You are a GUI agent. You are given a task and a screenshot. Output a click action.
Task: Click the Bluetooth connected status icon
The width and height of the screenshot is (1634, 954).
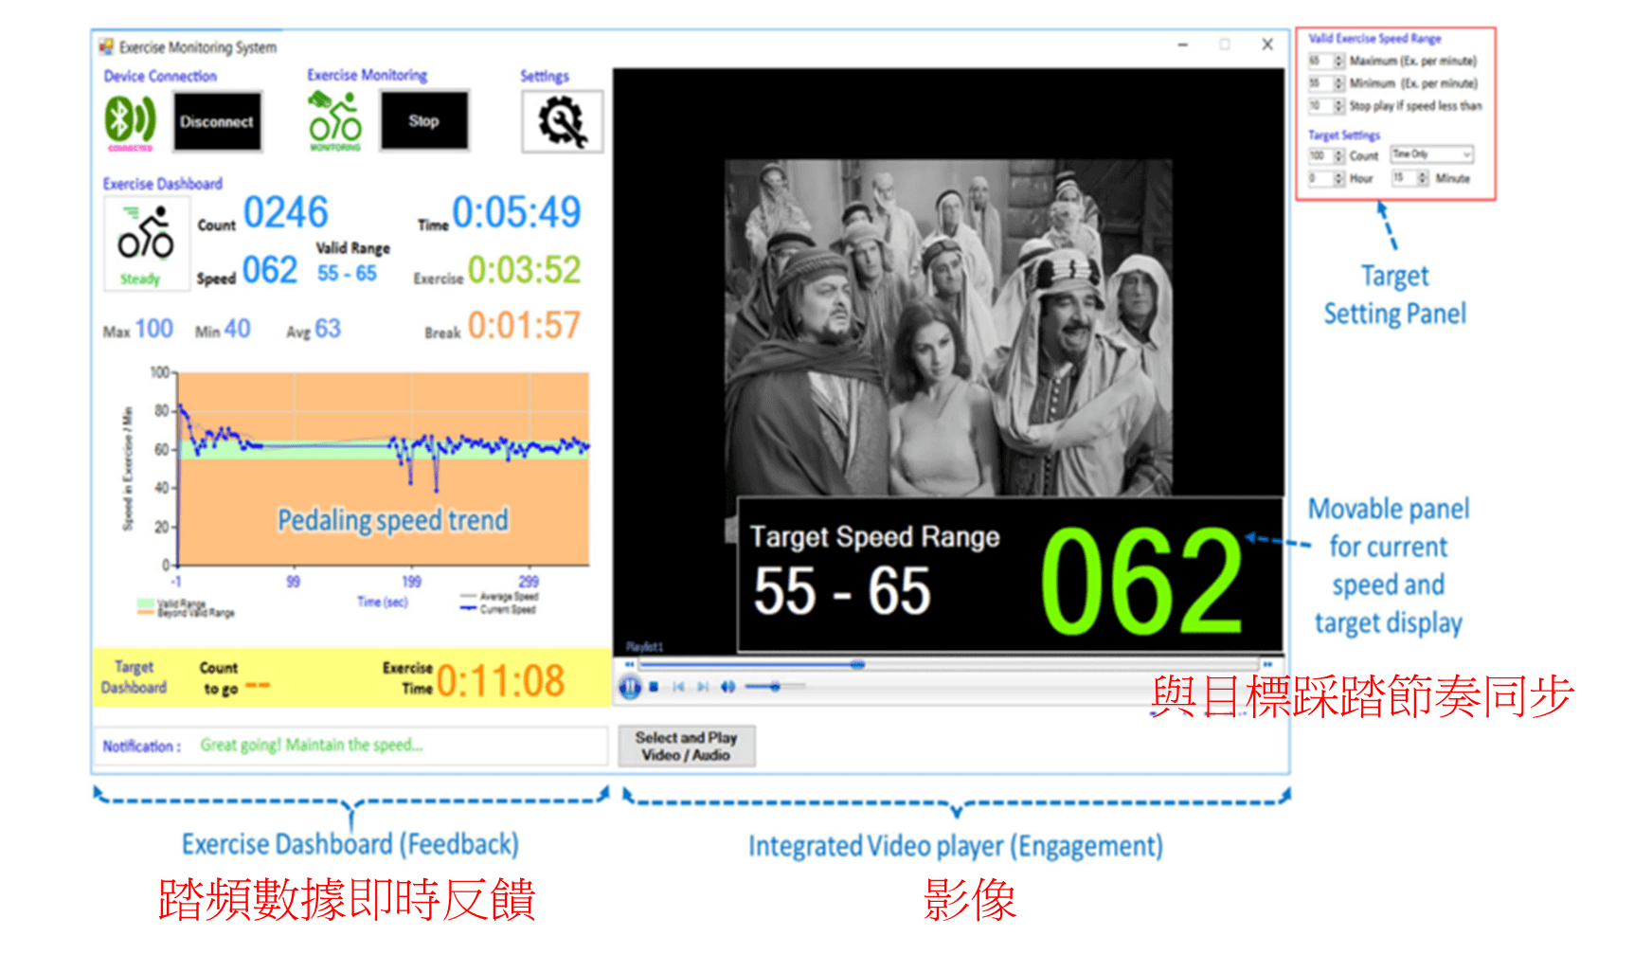pyautogui.click(x=130, y=121)
